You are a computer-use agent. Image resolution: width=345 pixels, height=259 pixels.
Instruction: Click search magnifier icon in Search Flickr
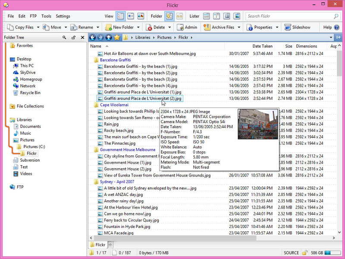[x=336, y=16]
